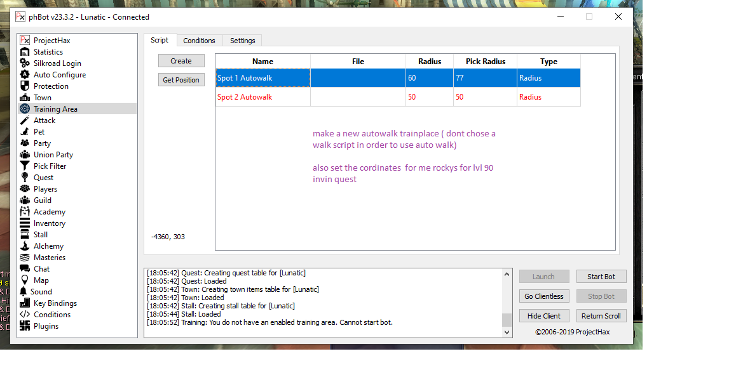Open the Key Bindings keyboard icon

25,303
